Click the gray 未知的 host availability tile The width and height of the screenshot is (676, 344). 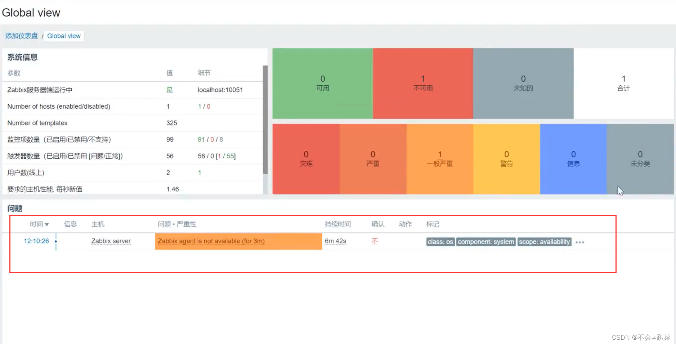523,83
